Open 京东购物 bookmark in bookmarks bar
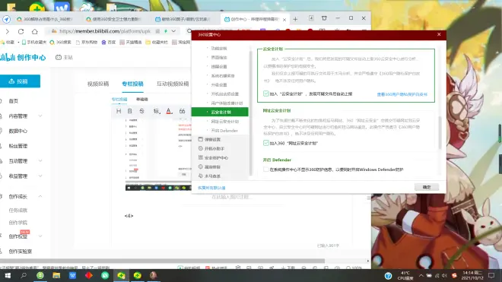This screenshot has height=282, width=502. tap(87, 42)
